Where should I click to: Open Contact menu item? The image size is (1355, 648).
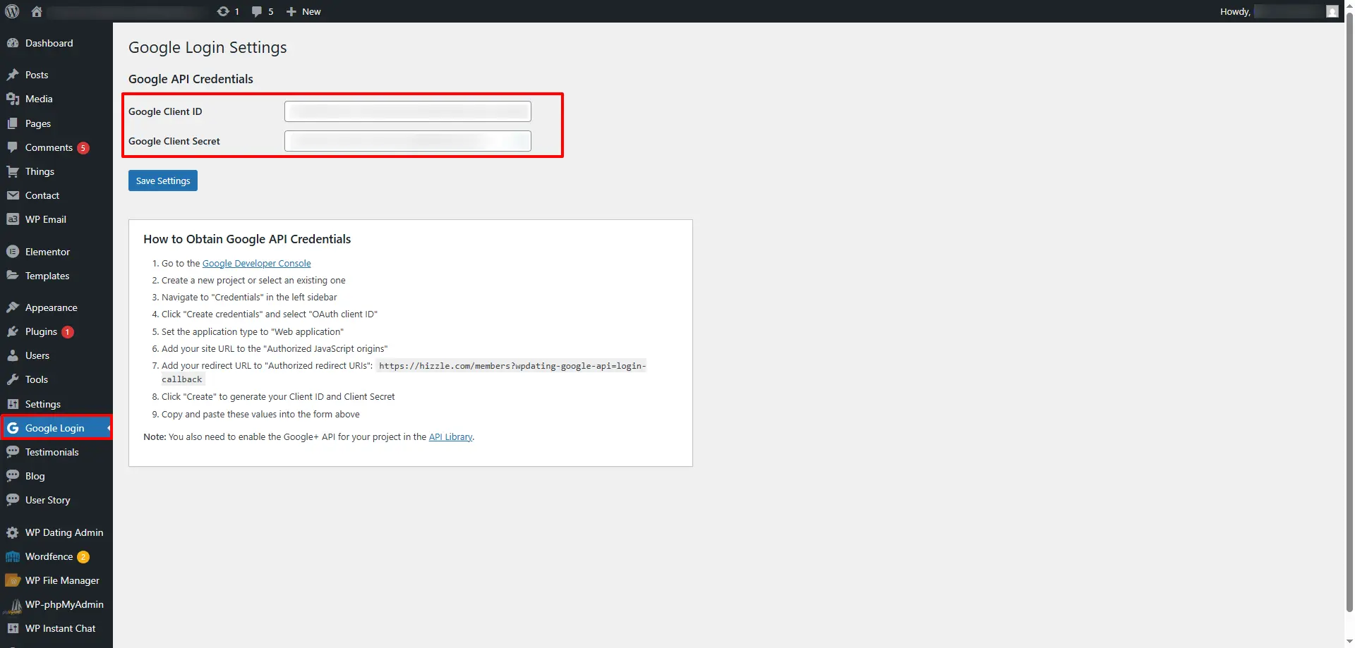click(56, 195)
